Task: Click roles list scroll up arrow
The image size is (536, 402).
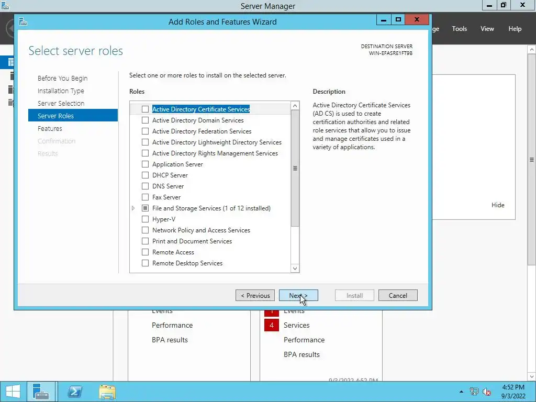Action: [295, 106]
